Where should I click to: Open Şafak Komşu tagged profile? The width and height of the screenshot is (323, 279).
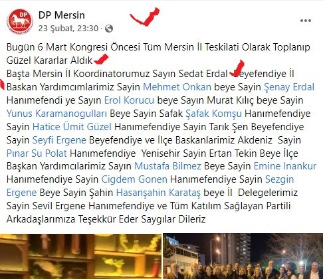[213, 114]
